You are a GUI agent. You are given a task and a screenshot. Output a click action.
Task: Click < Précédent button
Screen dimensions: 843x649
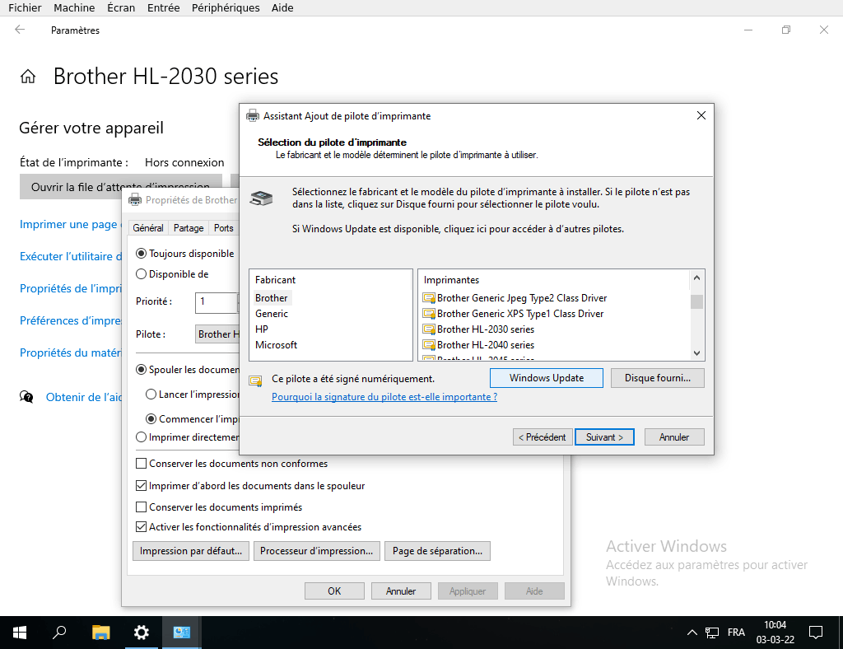542,437
